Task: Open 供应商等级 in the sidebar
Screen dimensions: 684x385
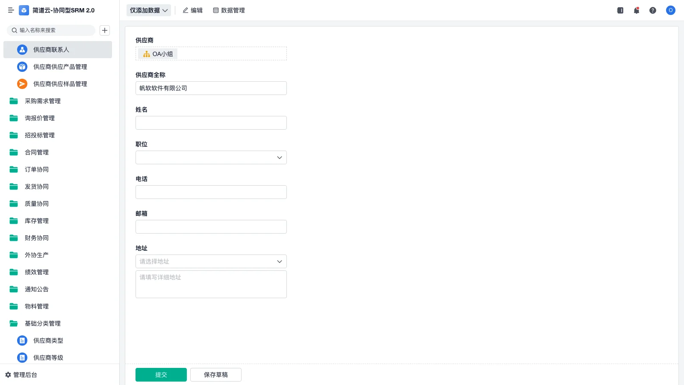Action: coord(58,358)
